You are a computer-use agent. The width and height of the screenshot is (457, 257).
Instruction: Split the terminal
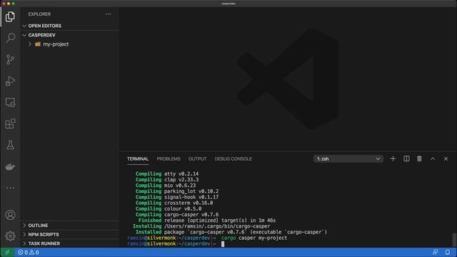click(406, 158)
